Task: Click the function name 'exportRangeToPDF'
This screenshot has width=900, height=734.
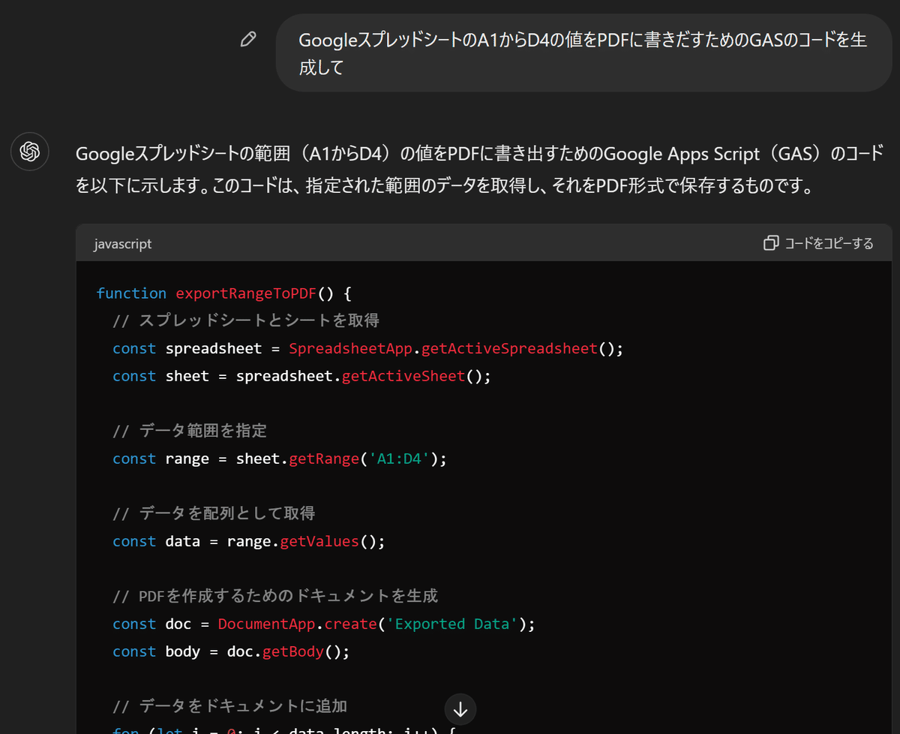Action: point(246,293)
